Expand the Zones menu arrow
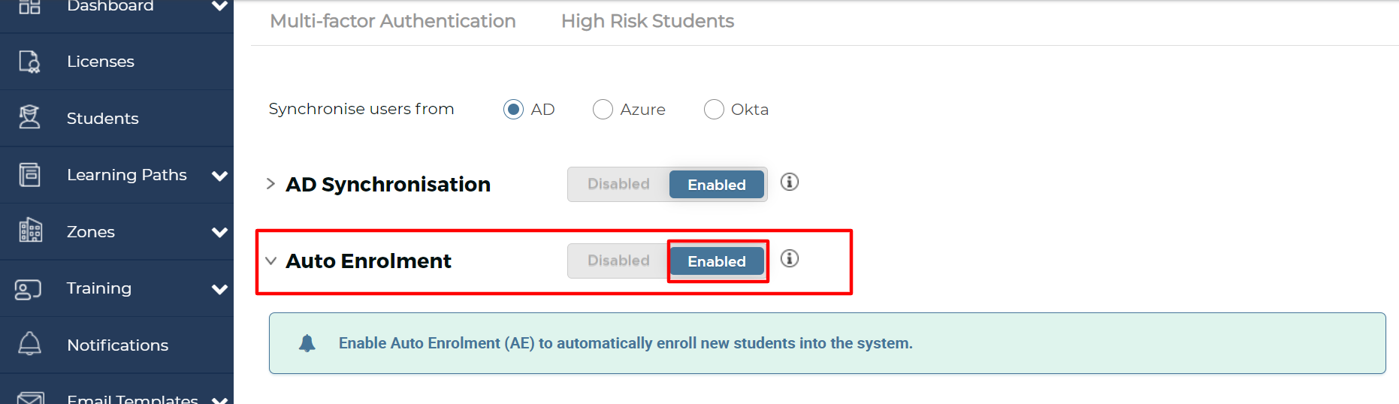The width and height of the screenshot is (1399, 404). (x=219, y=232)
